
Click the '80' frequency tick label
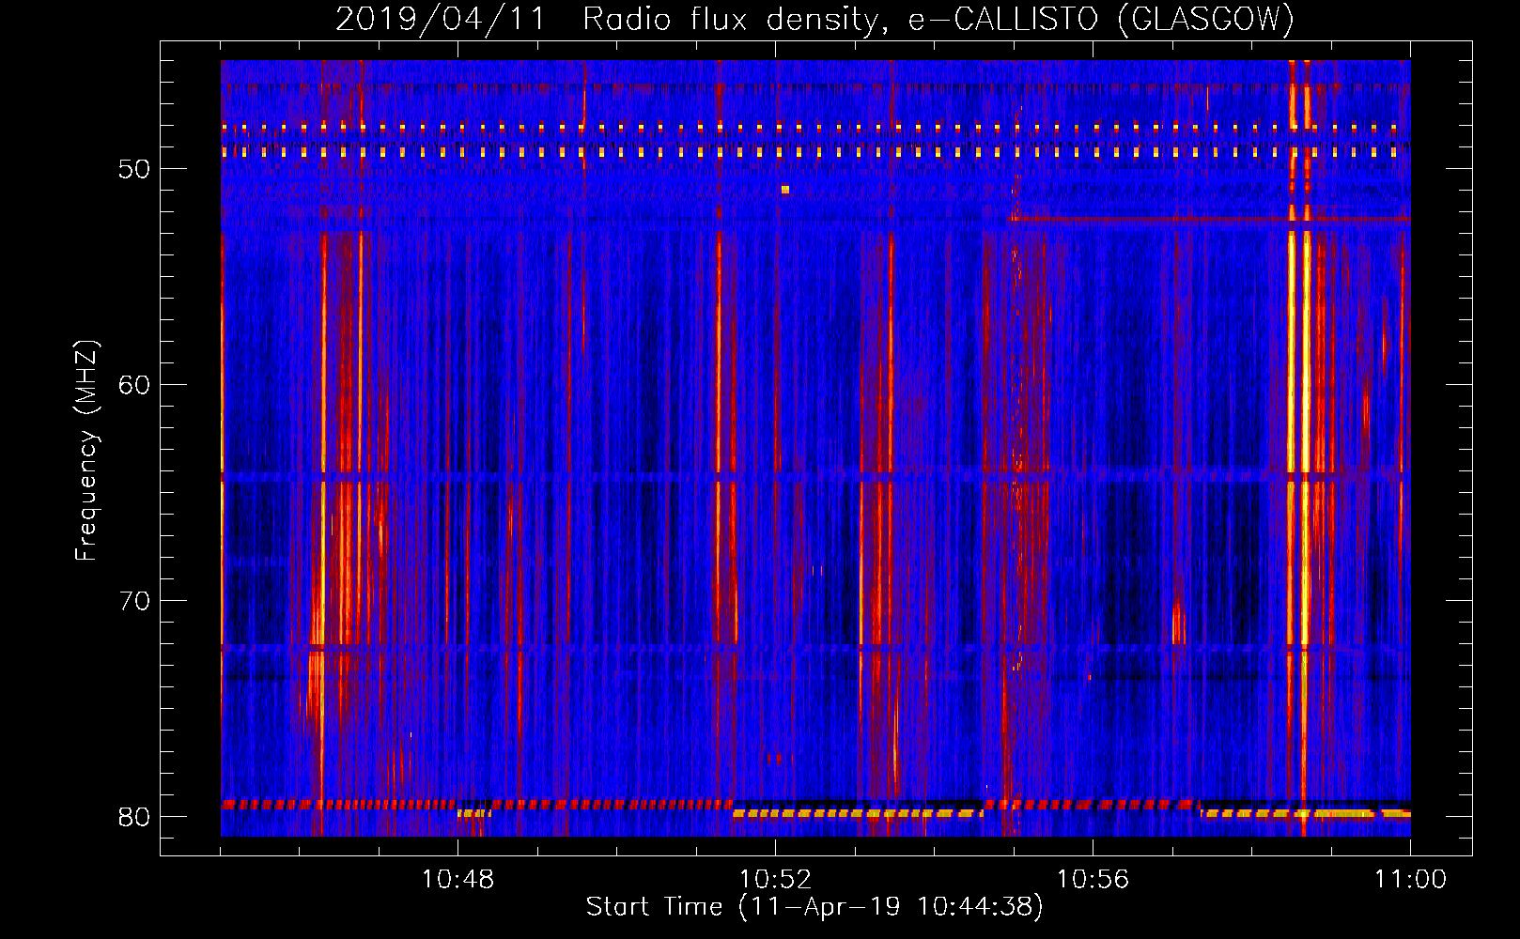click(134, 817)
